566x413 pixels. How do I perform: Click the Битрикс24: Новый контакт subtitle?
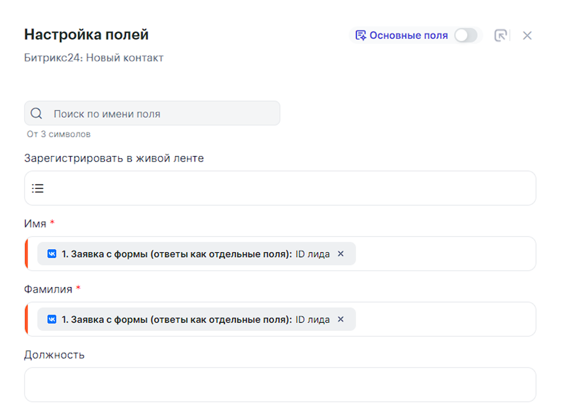point(94,58)
